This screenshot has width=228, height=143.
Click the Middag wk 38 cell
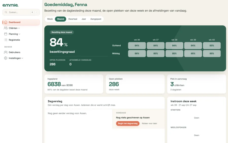(x=174, y=54)
